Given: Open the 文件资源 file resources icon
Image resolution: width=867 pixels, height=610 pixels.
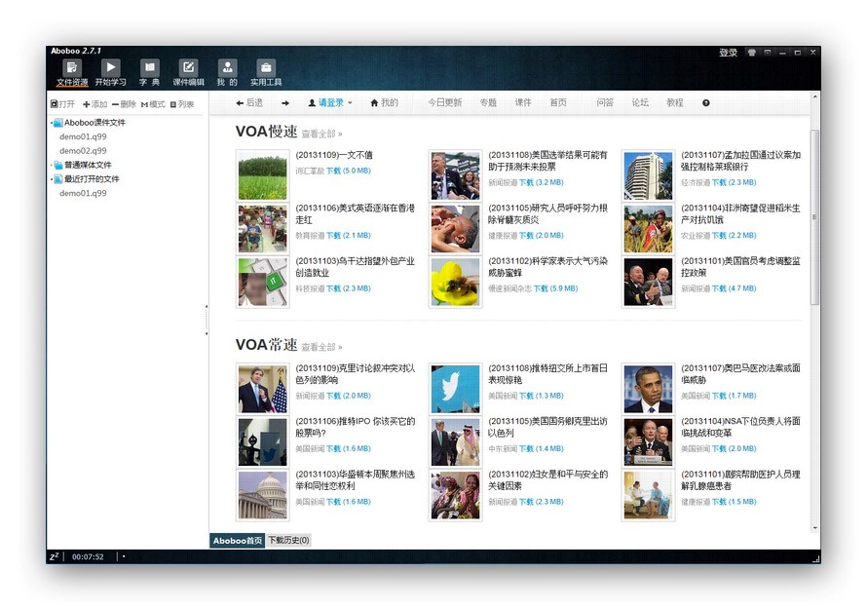Looking at the screenshot, I should pos(72,68).
